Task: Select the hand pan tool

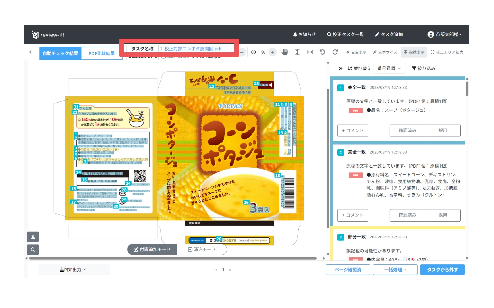Action: coord(285,52)
